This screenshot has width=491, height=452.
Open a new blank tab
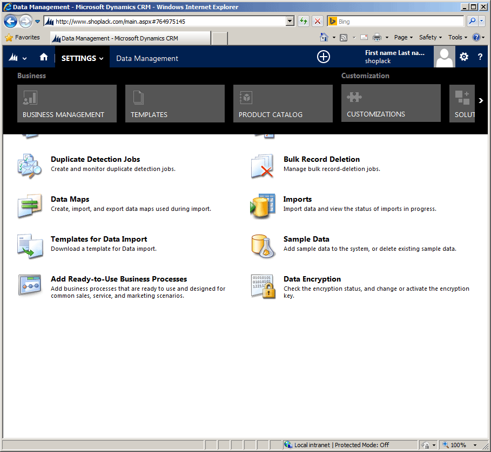(220, 38)
